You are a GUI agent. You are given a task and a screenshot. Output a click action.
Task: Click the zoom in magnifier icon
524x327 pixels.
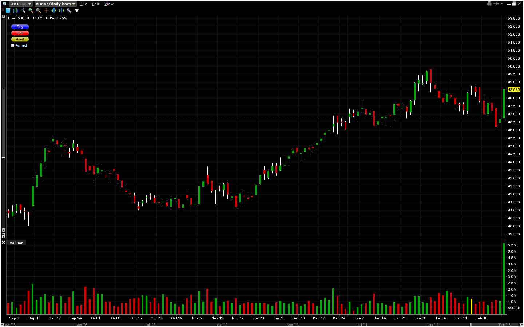click(x=31, y=11)
